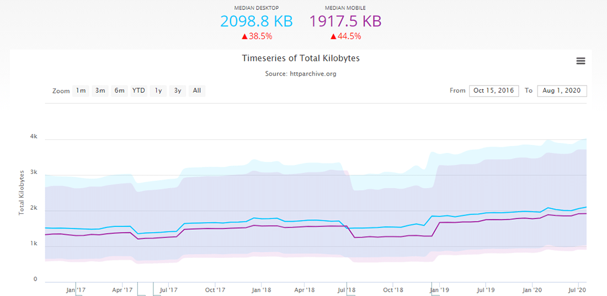Click the 1917.5 KB median mobile value
This screenshot has width=607, height=296.
(x=345, y=21)
